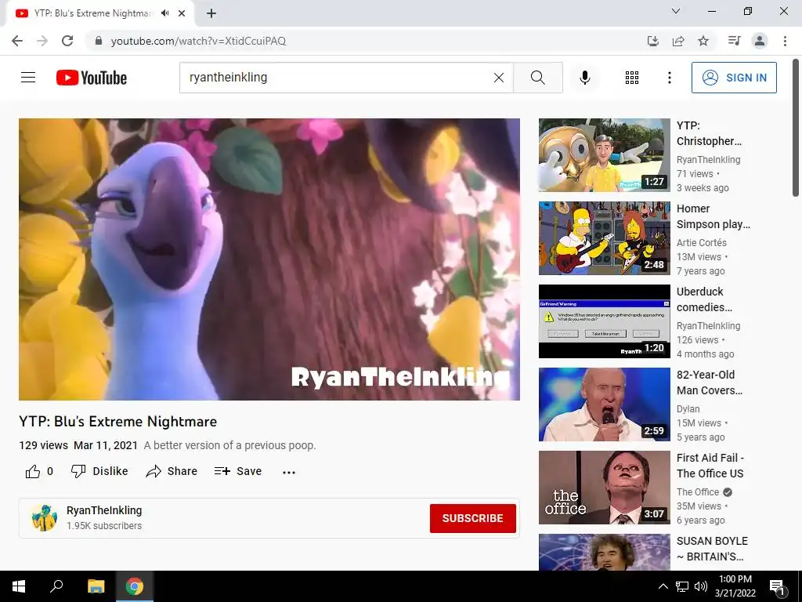Expand the tab search dropdown chevron
The width and height of the screenshot is (802, 602).
coord(676,11)
